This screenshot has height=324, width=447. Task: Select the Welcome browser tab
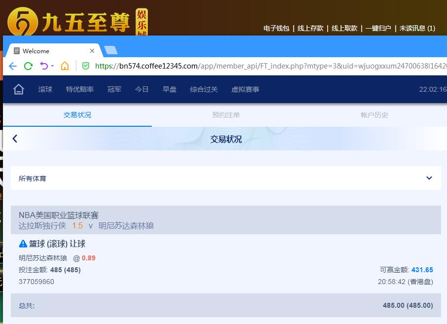[54, 51]
